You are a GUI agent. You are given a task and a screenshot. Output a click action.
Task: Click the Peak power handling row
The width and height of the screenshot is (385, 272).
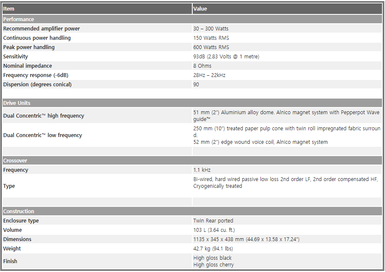192,47
